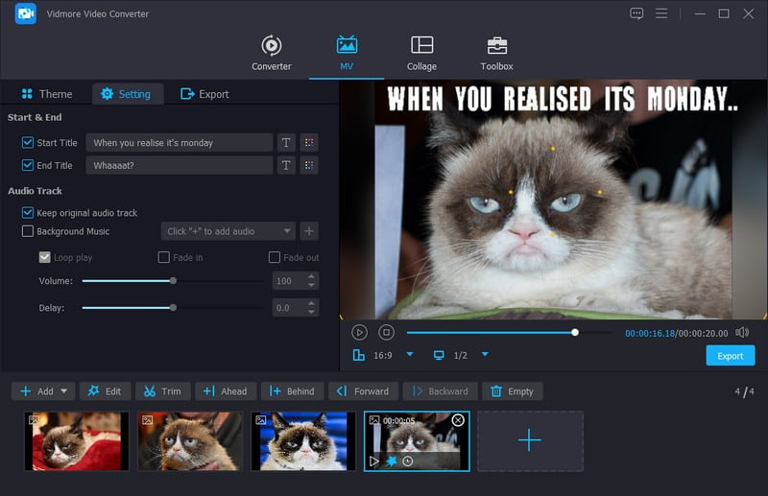Disable Keep original audio track
Image resolution: width=768 pixels, height=496 pixels.
(x=28, y=213)
